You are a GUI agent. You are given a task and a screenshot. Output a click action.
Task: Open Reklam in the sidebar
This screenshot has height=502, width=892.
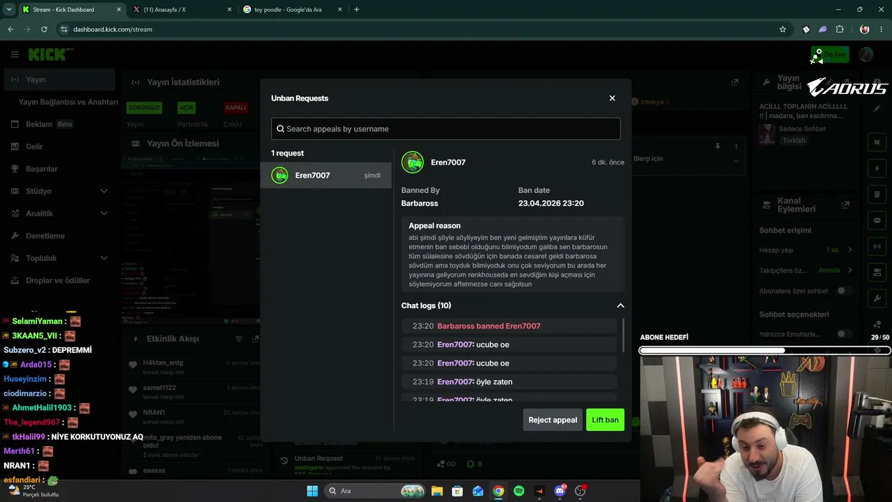59,124
